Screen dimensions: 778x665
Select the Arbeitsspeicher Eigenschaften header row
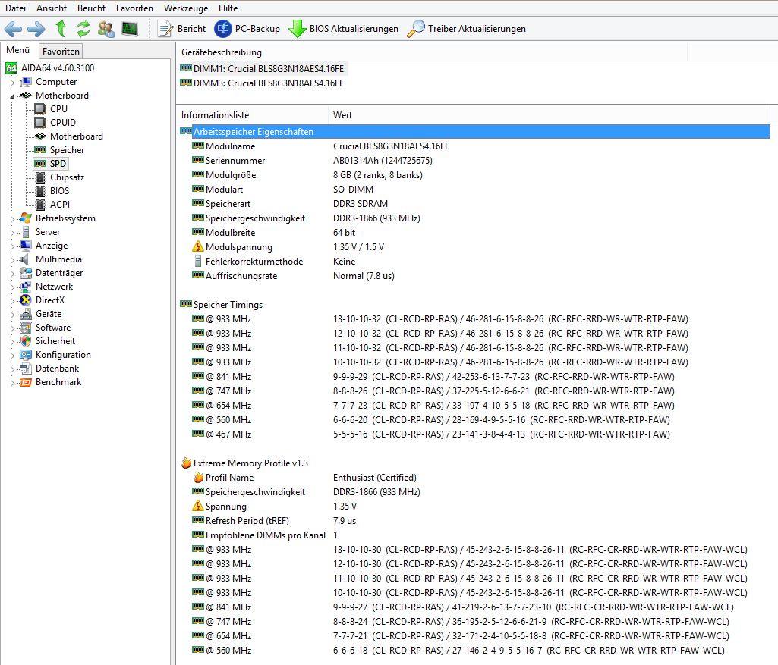474,131
